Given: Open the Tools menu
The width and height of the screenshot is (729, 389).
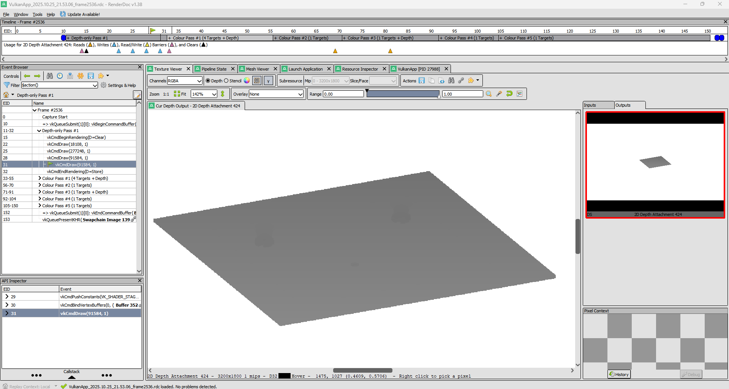Looking at the screenshot, I should pyautogui.click(x=37, y=14).
